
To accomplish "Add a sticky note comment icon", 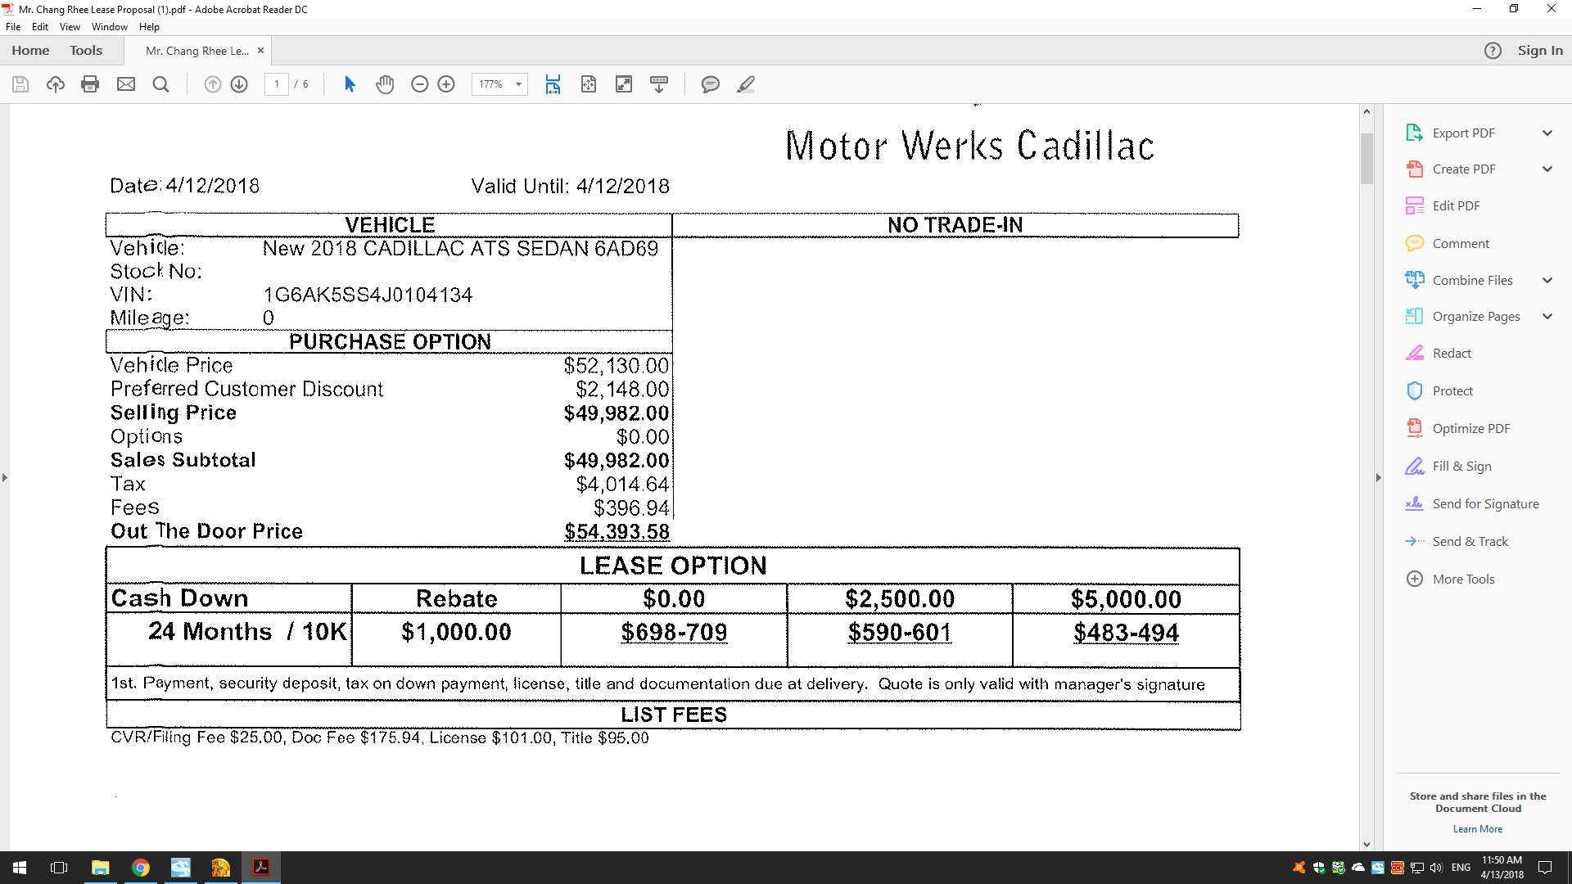I will [711, 84].
